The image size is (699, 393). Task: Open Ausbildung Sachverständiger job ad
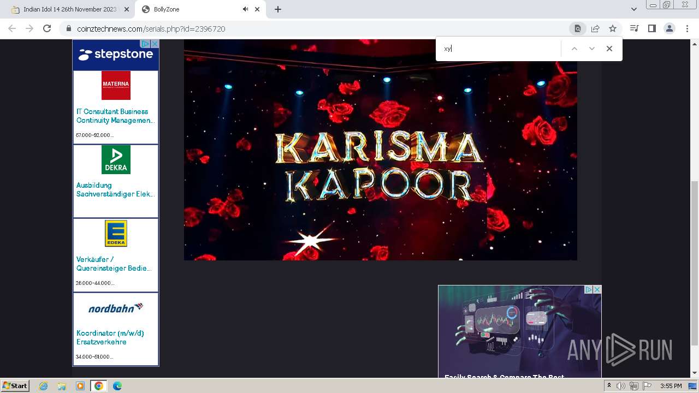(x=115, y=189)
